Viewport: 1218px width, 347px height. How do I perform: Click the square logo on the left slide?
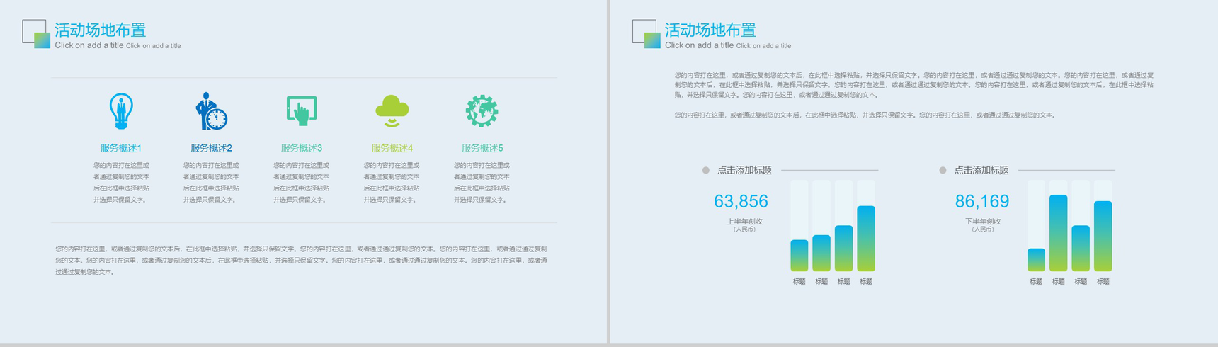[36, 34]
